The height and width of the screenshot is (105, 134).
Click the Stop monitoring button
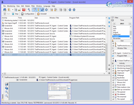tap(15, 14)
